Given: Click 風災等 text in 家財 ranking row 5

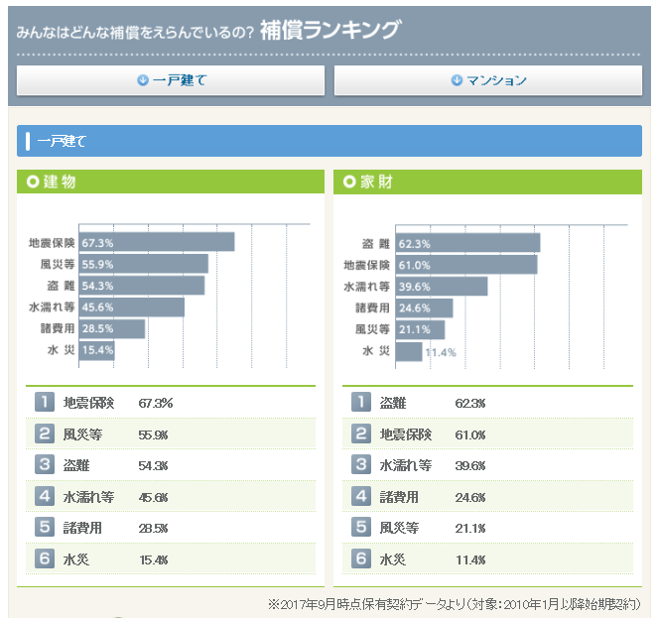Looking at the screenshot, I should click(399, 528).
